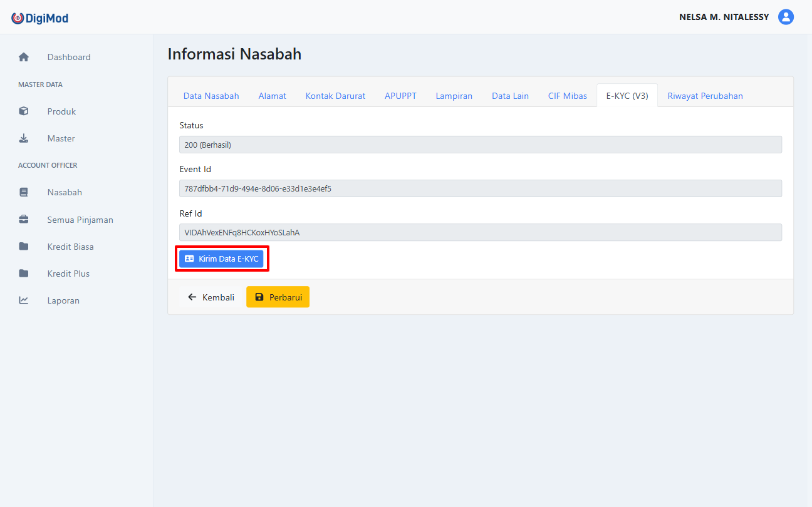Screen dimensions: 812x507
Task: Select the Semua Pinjaman briefcase icon
Action: click(x=24, y=220)
